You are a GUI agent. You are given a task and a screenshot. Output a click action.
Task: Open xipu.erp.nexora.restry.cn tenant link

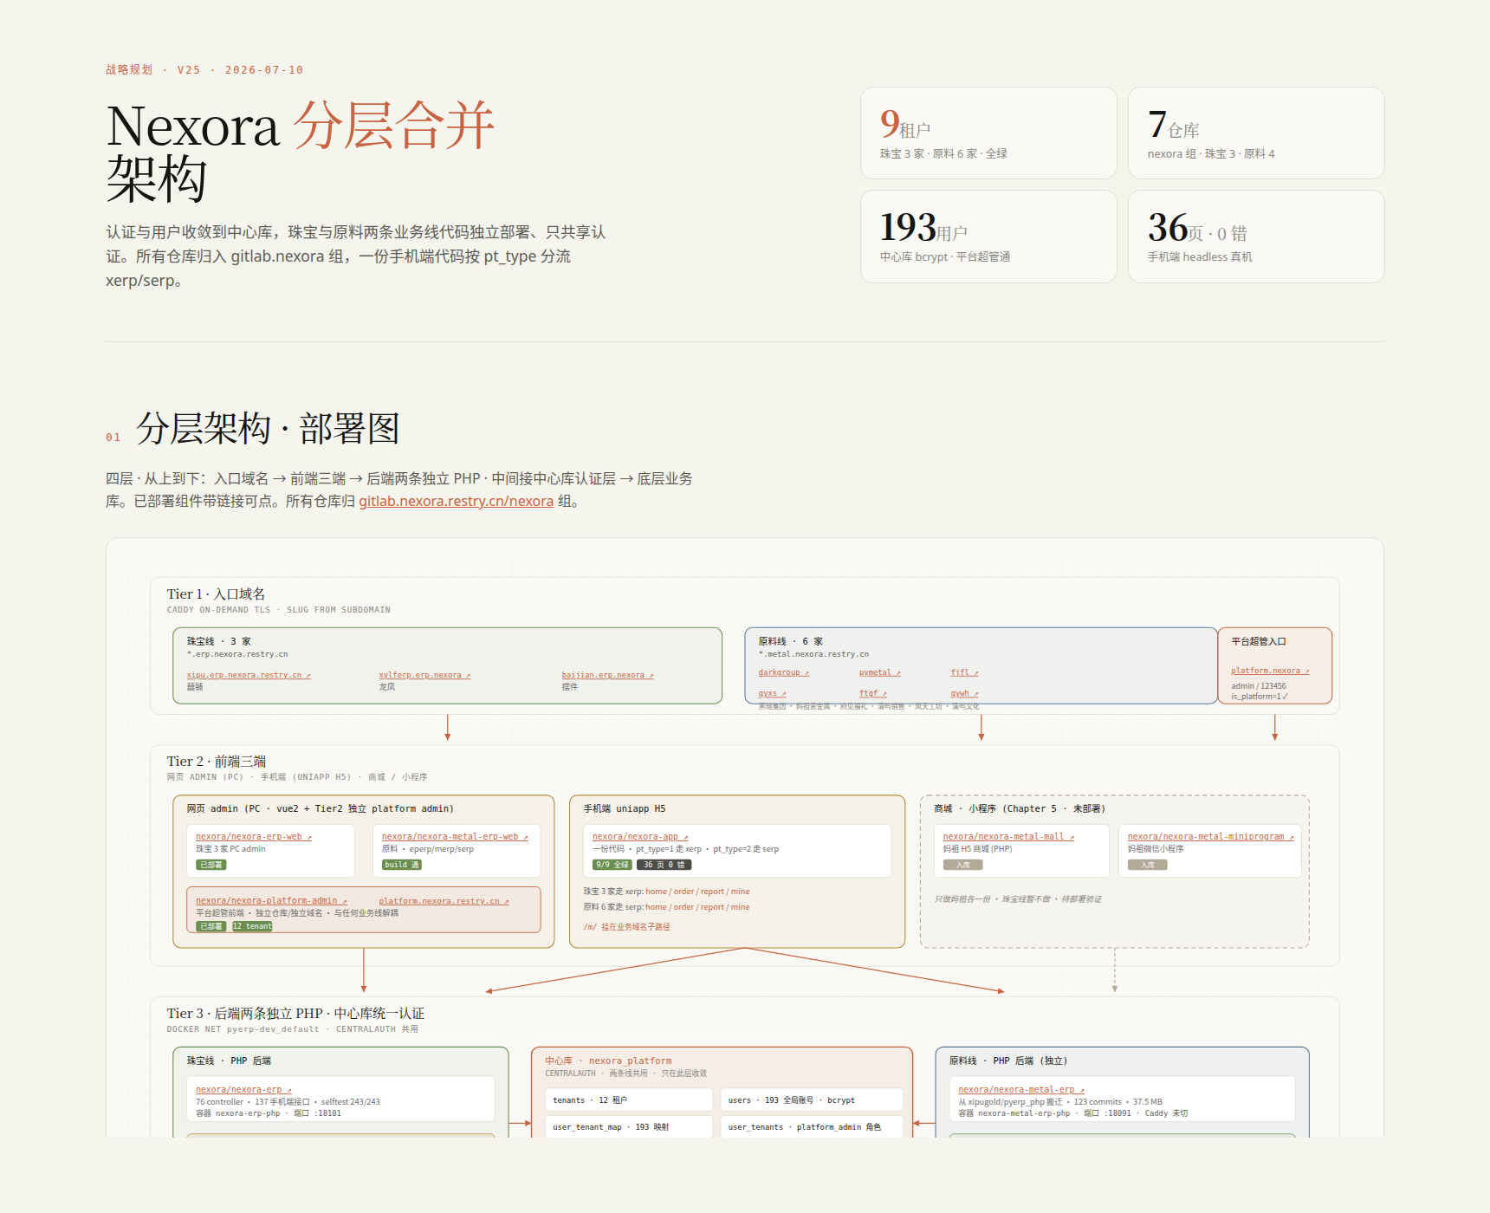click(x=249, y=675)
